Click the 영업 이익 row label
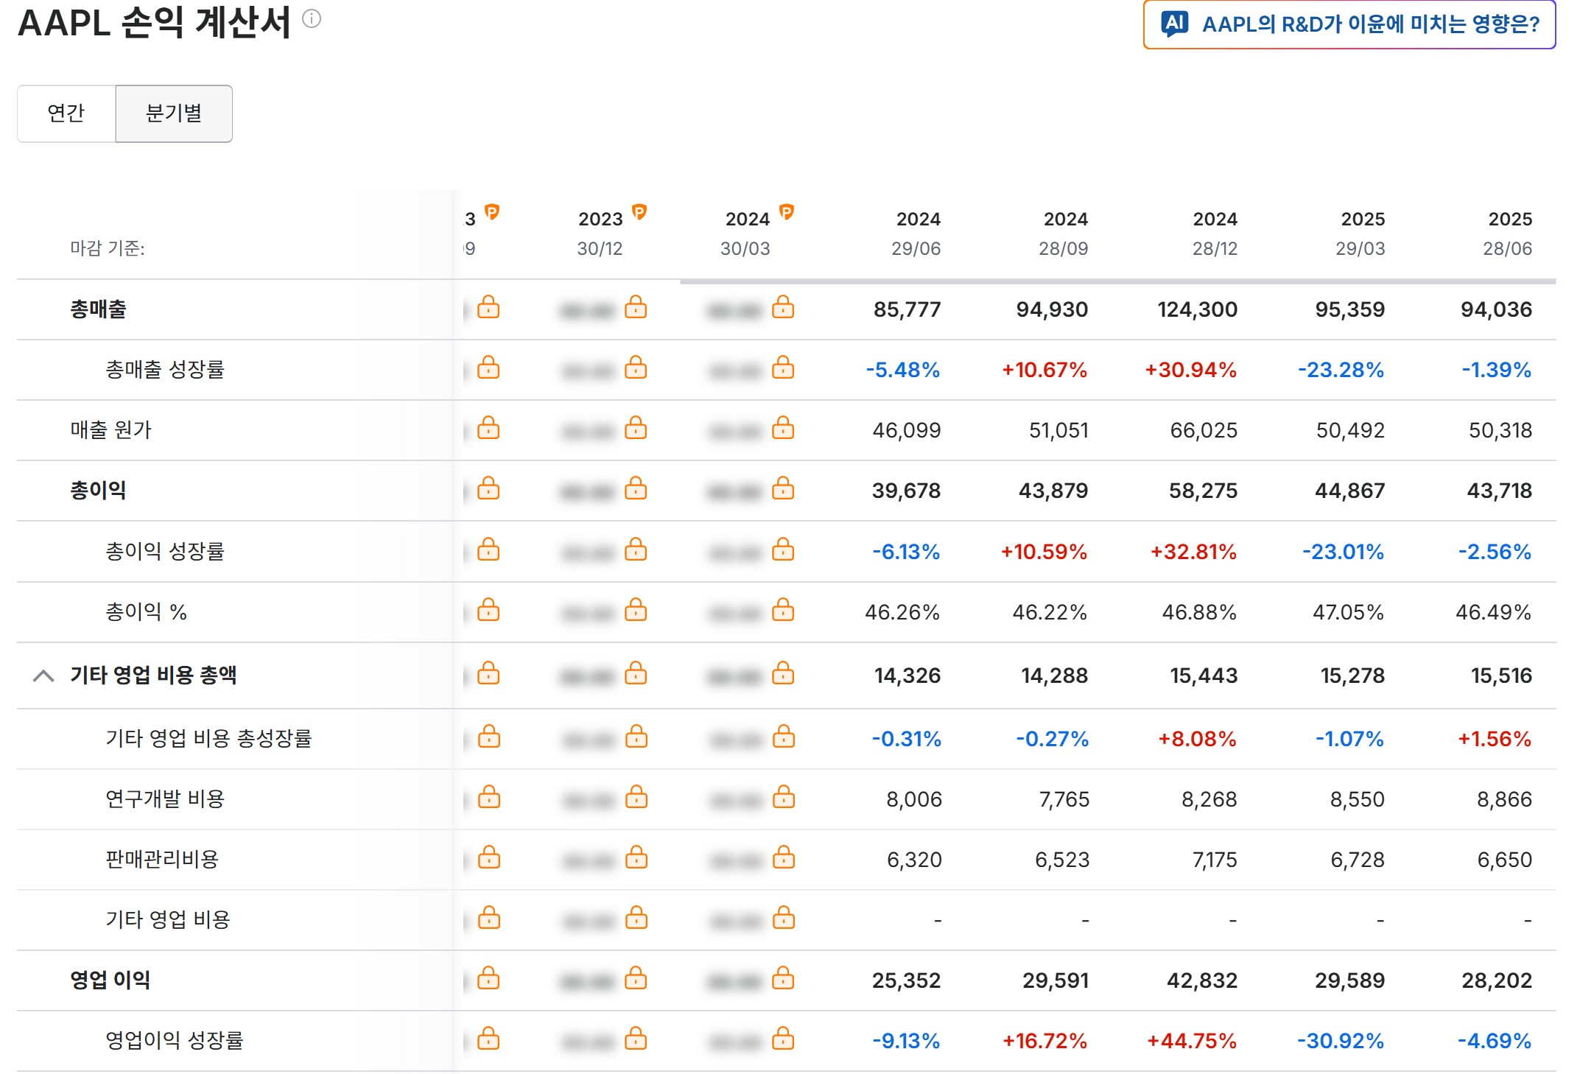Image resolution: width=1594 pixels, height=1074 pixels. click(x=110, y=980)
